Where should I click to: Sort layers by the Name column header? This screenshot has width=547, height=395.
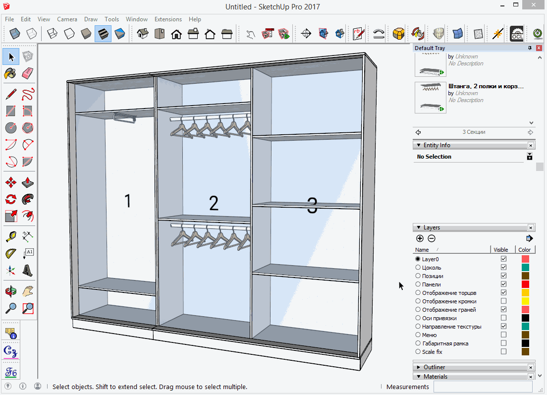click(422, 250)
